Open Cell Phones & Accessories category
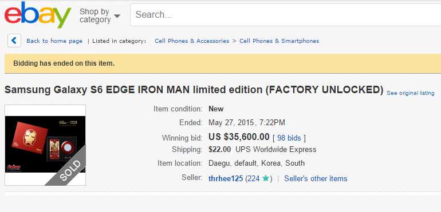Image resolution: width=441 pixels, height=212 pixels. click(192, 41)
